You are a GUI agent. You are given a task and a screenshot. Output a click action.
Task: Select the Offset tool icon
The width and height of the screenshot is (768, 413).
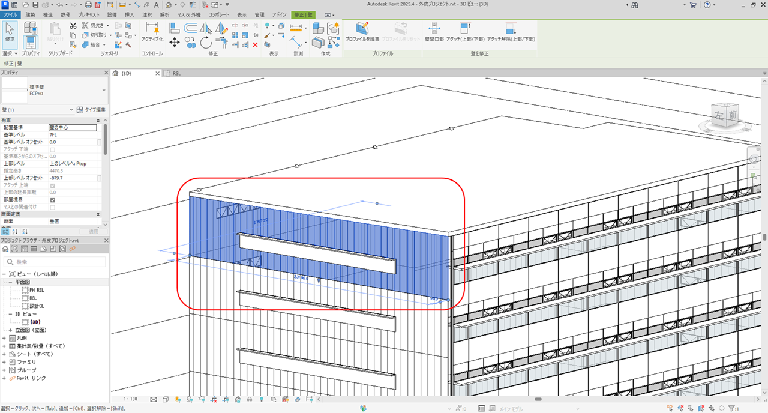click(191, 27)
